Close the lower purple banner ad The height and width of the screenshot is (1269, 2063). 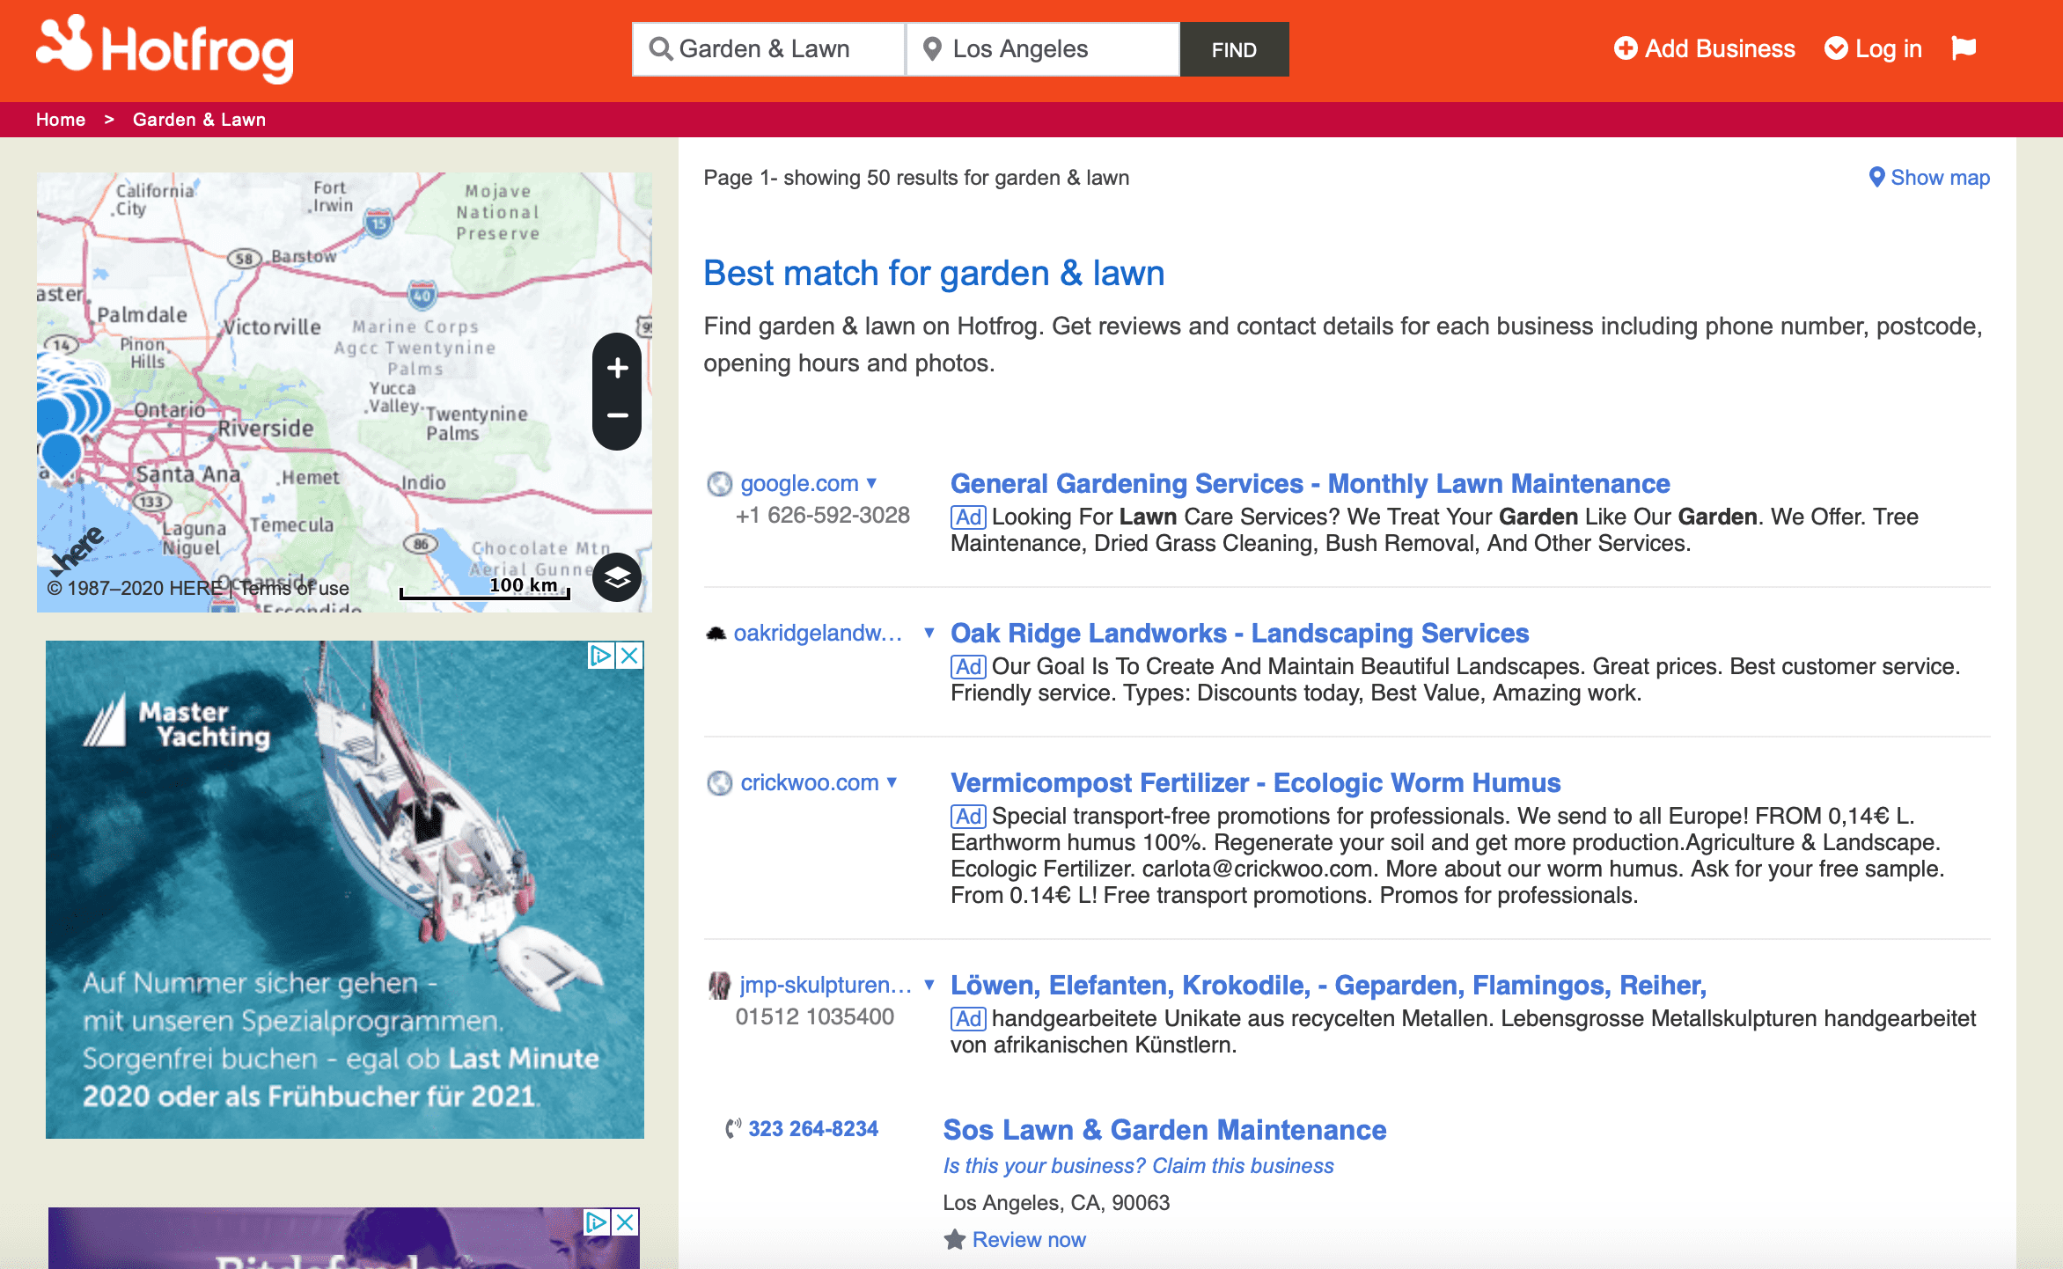(625, 1222)
